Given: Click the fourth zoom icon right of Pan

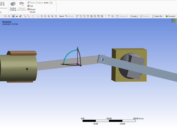Looking at the screenshot, I should 52,16.
